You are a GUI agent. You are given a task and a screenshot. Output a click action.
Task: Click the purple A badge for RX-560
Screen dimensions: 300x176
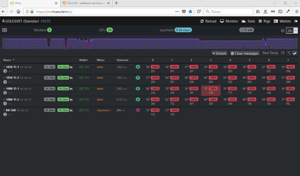(x=138, y=110)
